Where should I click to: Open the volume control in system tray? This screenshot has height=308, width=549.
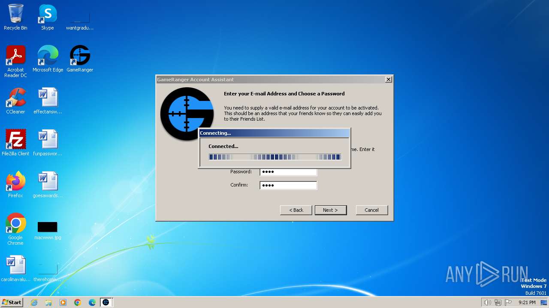point(488,302)
